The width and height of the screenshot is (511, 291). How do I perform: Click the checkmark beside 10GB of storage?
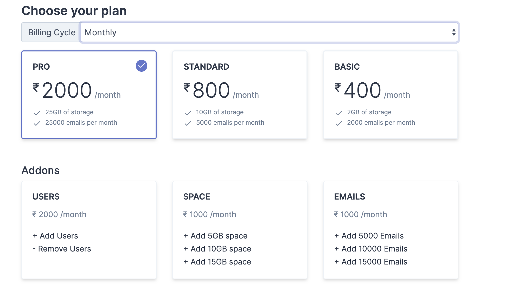[x=188, y=113]
